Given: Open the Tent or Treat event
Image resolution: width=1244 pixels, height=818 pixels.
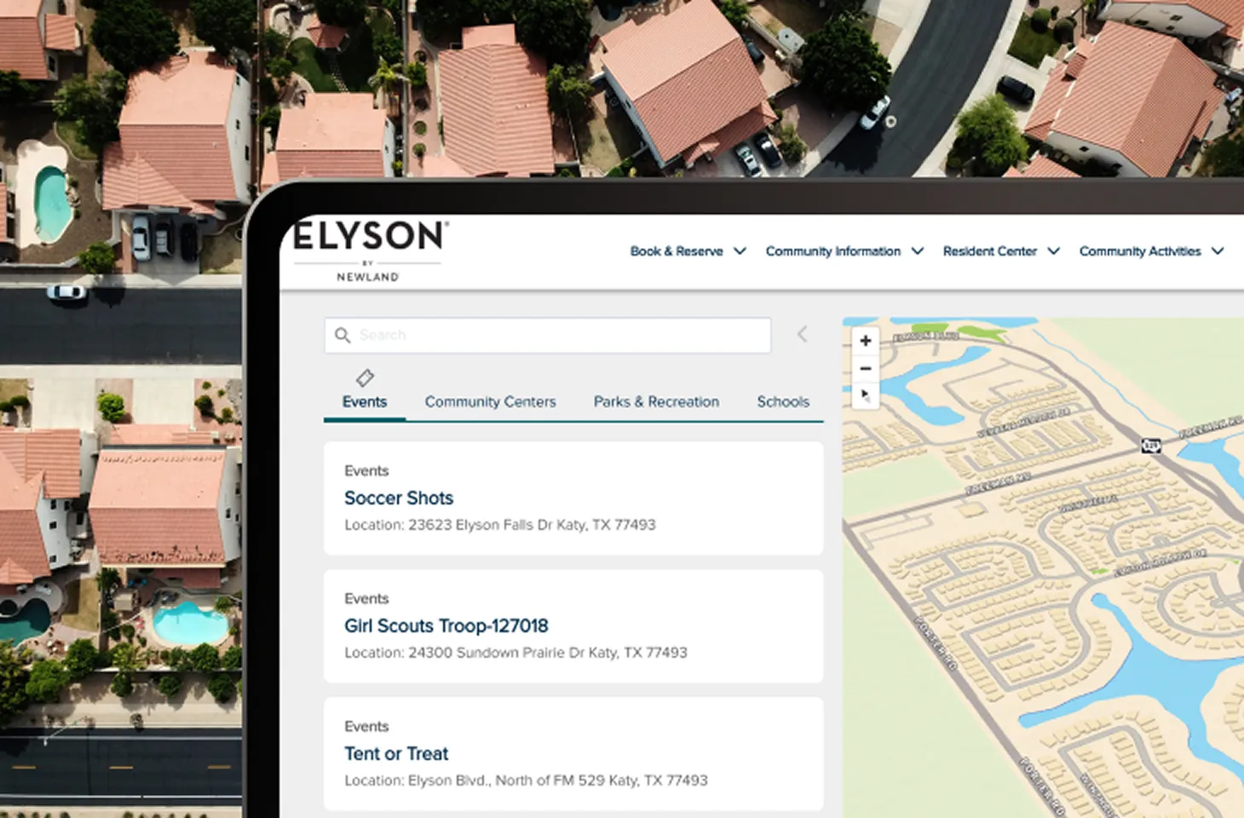Looking at the screenshot, I should pyautogui.click(x=396, y=753).
